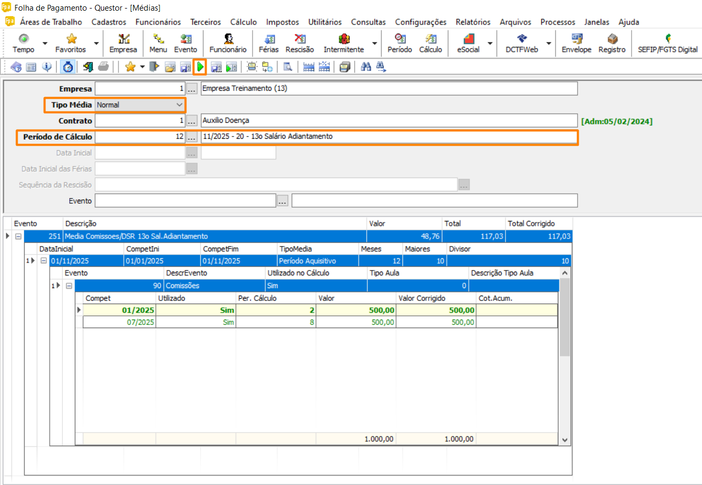702x485 pixels.
Task: Click the eSocial toolbar icon
Action: point(468,43)
